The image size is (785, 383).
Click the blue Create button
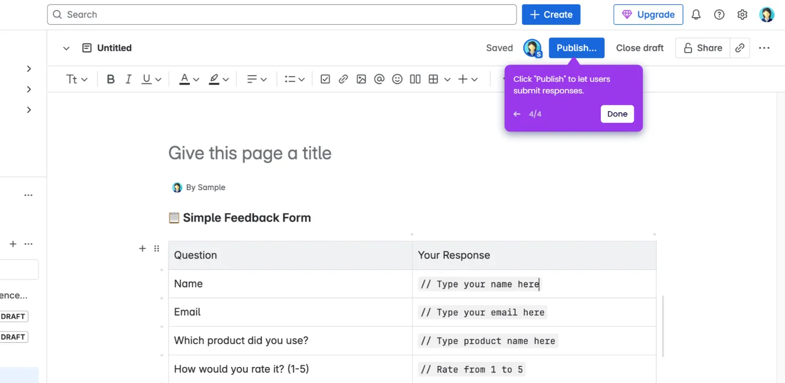[551, 14]
